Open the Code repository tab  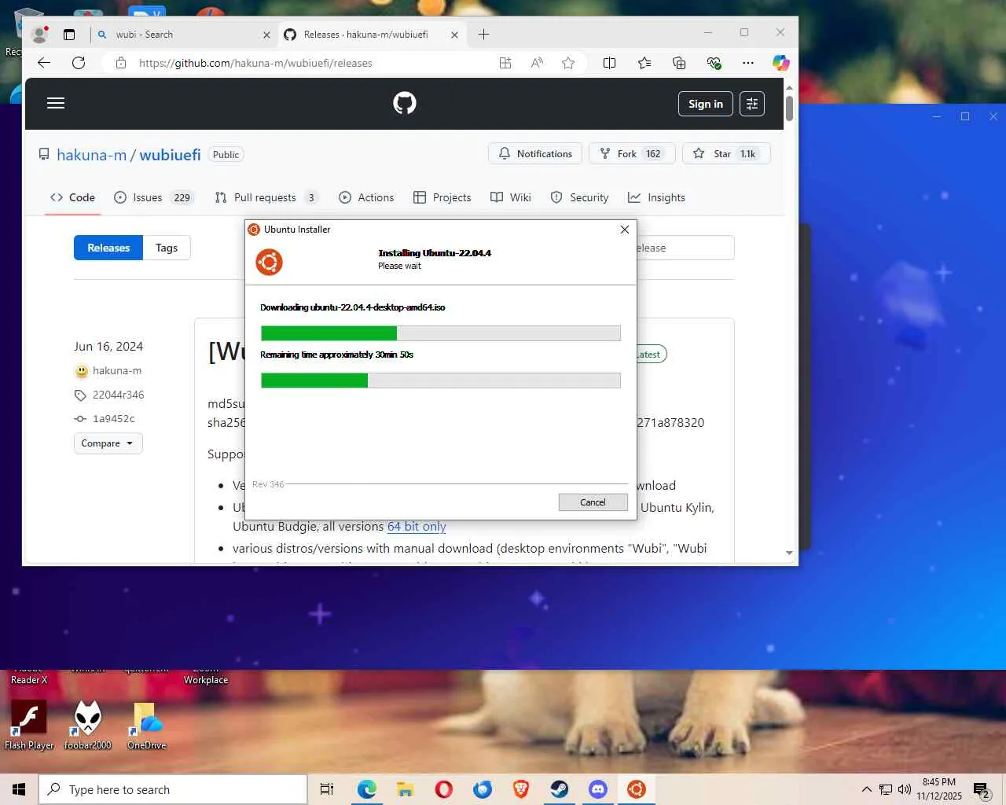click(72, 197)
